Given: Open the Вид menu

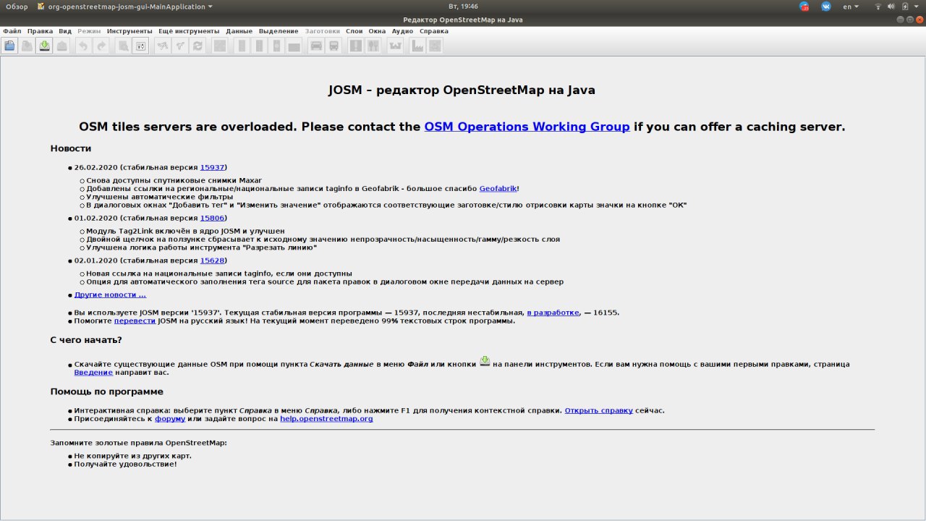Looking at the screenshot, I should tap(65, 31).
